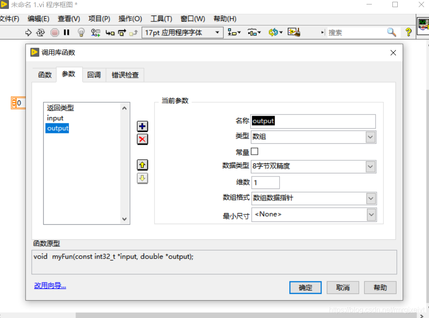The width and height of the screenshot is (429, 318).
Task: Open the 17pt application font dropdown
Action: [183, 33]
